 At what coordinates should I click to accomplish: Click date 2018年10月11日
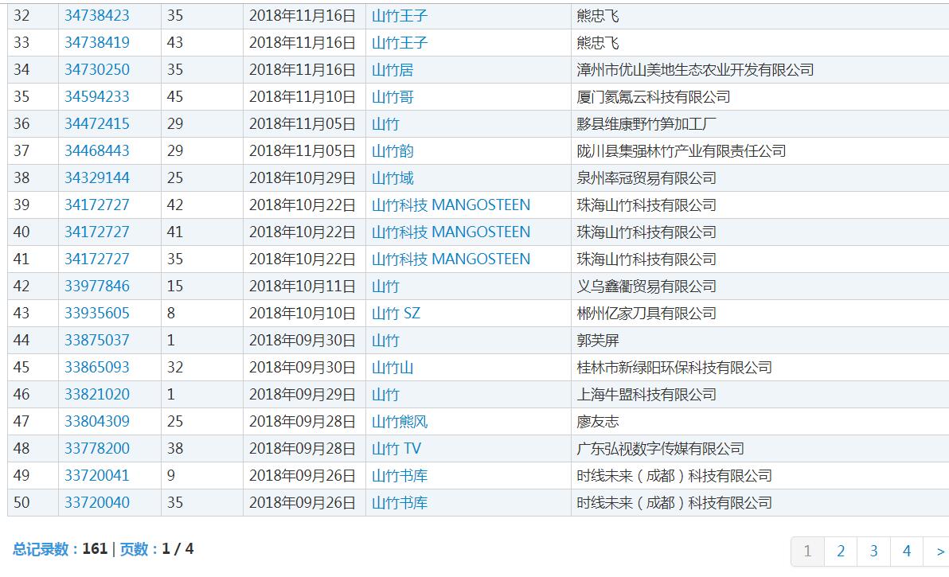[302, 286]
